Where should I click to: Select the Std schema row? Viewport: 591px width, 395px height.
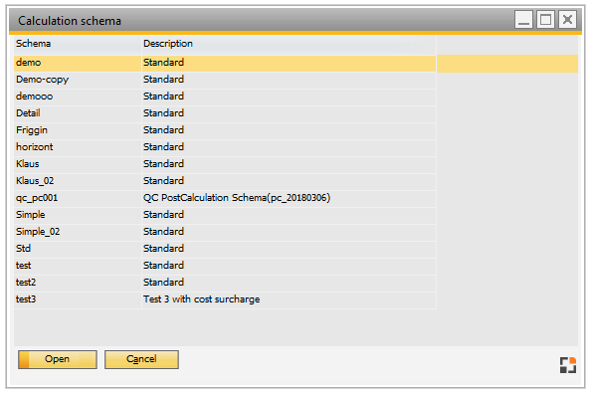(225, 249)
